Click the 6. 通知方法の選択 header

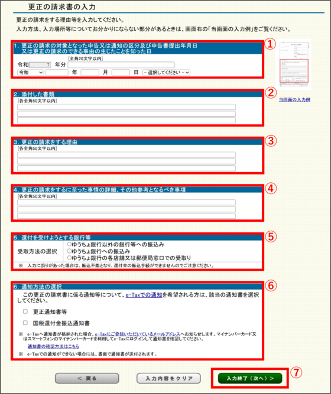tap(138, 287)
